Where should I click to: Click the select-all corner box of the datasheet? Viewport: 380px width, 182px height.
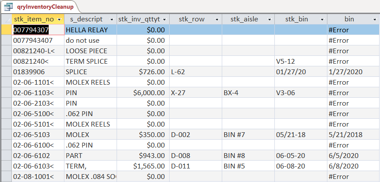pos(6,19)
